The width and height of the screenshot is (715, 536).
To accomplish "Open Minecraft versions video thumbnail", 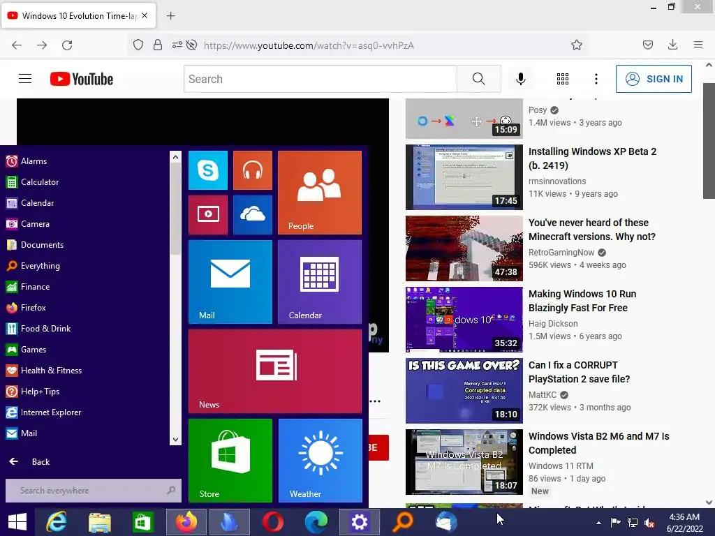I will [x=464, y=248].
